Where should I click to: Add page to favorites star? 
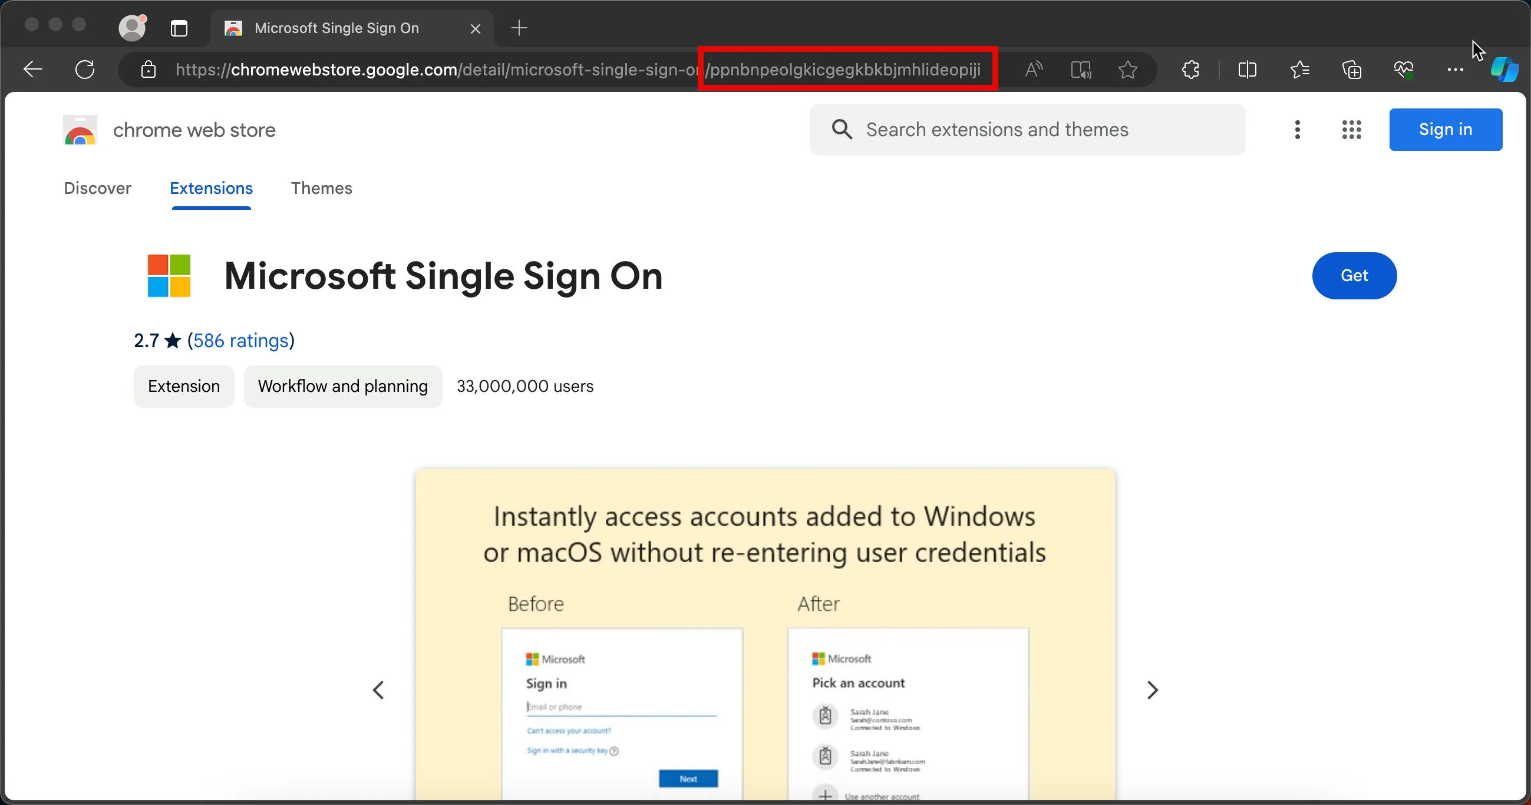point(1127,70)
